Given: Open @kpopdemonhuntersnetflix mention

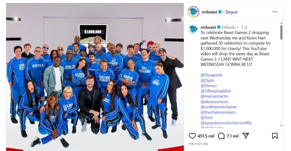Looking at the screenshot, I should point(226,123).
